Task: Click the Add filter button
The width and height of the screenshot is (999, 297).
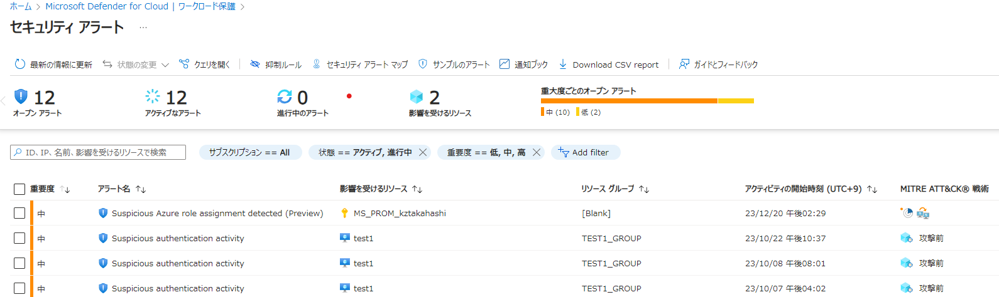Action: (585, 152)
